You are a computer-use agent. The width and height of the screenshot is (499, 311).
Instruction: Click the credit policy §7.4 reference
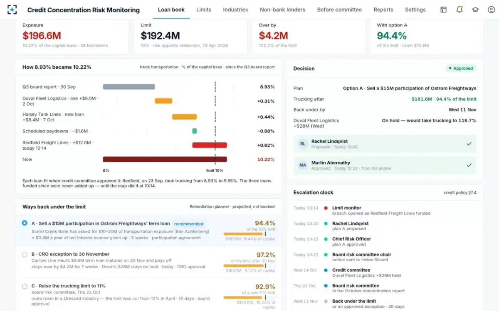point(460,193)
